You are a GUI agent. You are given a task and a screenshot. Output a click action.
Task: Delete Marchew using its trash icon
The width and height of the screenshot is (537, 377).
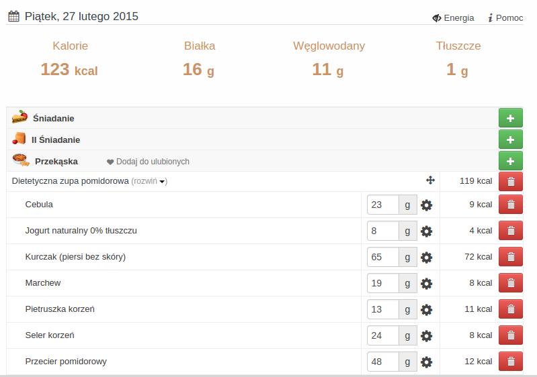510,283
